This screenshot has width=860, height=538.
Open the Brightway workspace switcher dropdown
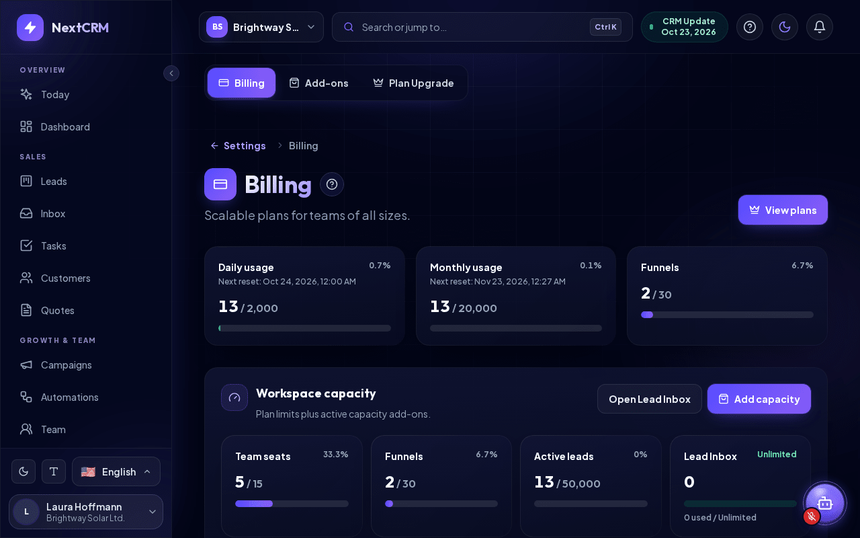coord(261,27)
